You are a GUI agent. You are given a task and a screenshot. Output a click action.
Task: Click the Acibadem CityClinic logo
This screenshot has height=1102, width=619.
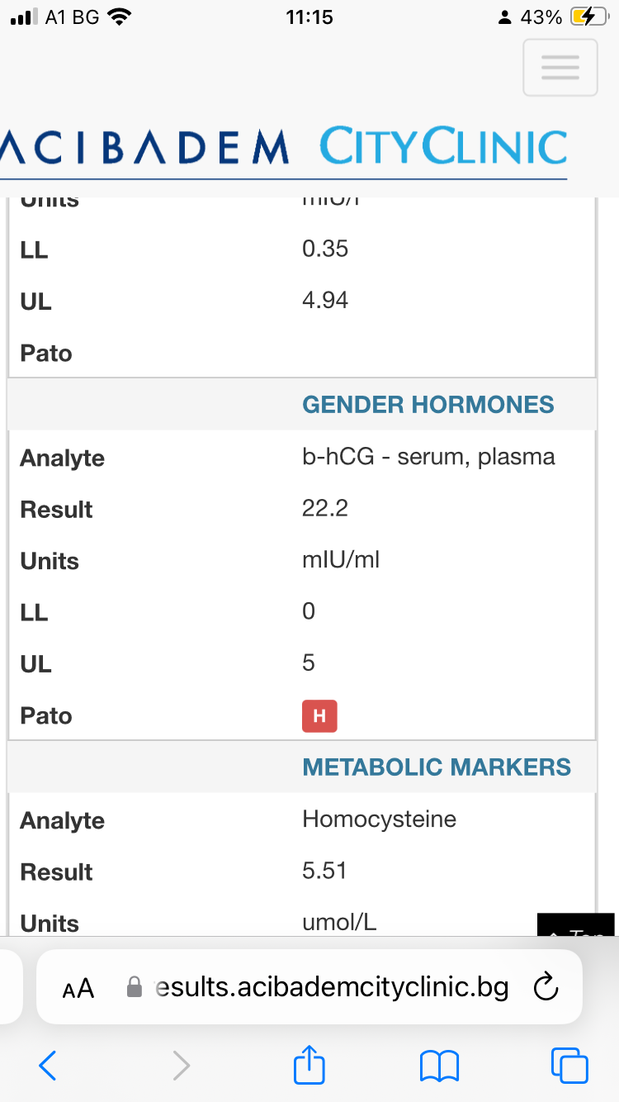(x=284, y=147)
